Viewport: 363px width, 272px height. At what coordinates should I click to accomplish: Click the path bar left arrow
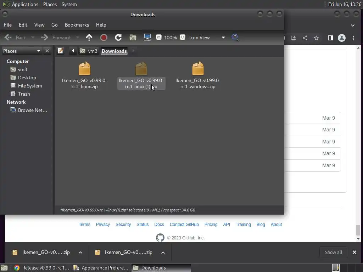(x=73, y=51)
